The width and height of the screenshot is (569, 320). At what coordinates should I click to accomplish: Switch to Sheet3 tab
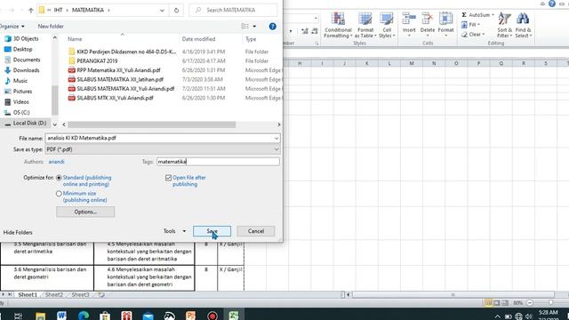80,295
